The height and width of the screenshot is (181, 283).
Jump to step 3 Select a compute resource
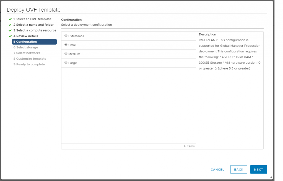35,30
